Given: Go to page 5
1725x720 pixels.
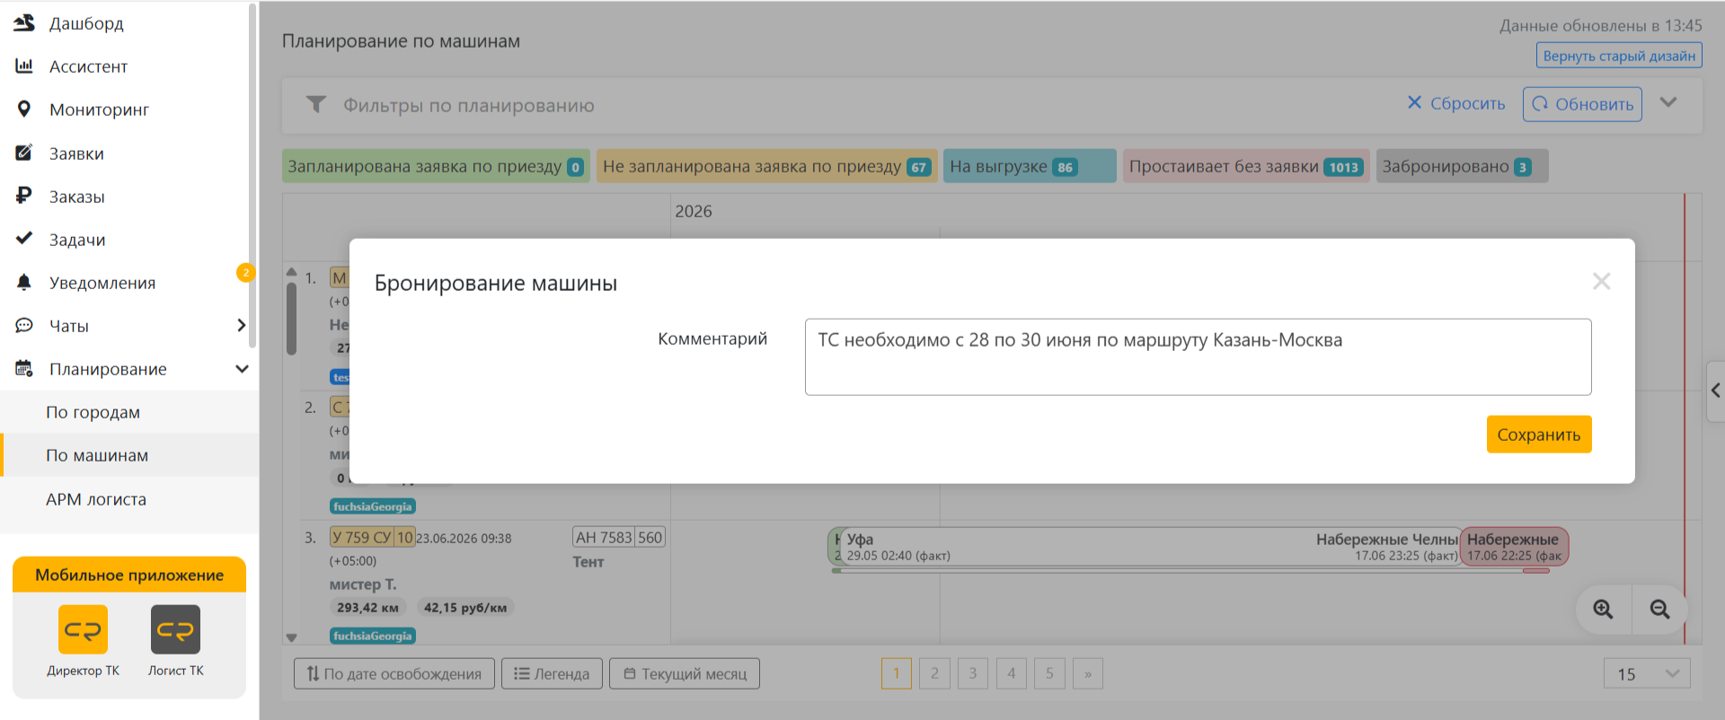Looking at the screenshot, I should (x=1049, y=673).
